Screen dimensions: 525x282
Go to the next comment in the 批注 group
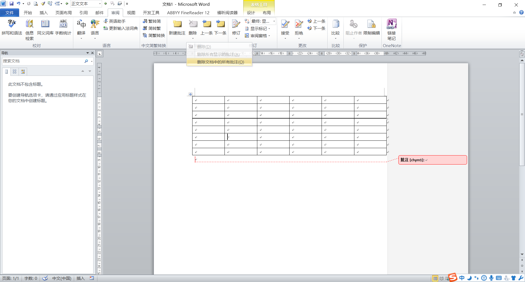point(220,27)
